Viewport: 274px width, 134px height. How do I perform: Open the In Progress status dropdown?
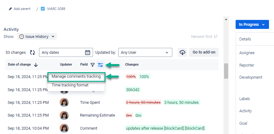tap(252, 24)
